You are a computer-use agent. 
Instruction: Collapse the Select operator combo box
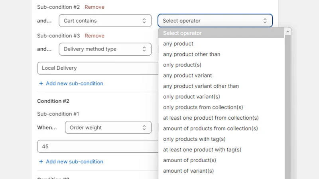[215, 21]
